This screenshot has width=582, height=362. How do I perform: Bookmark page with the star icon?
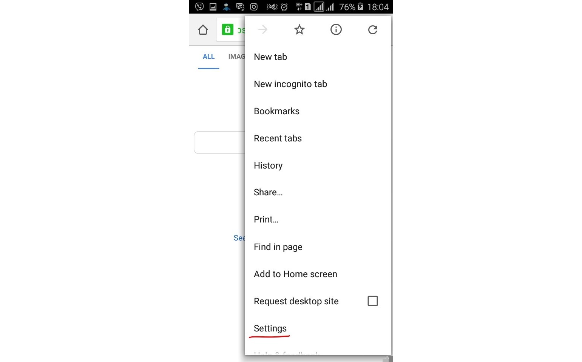[x=299, y=29]
